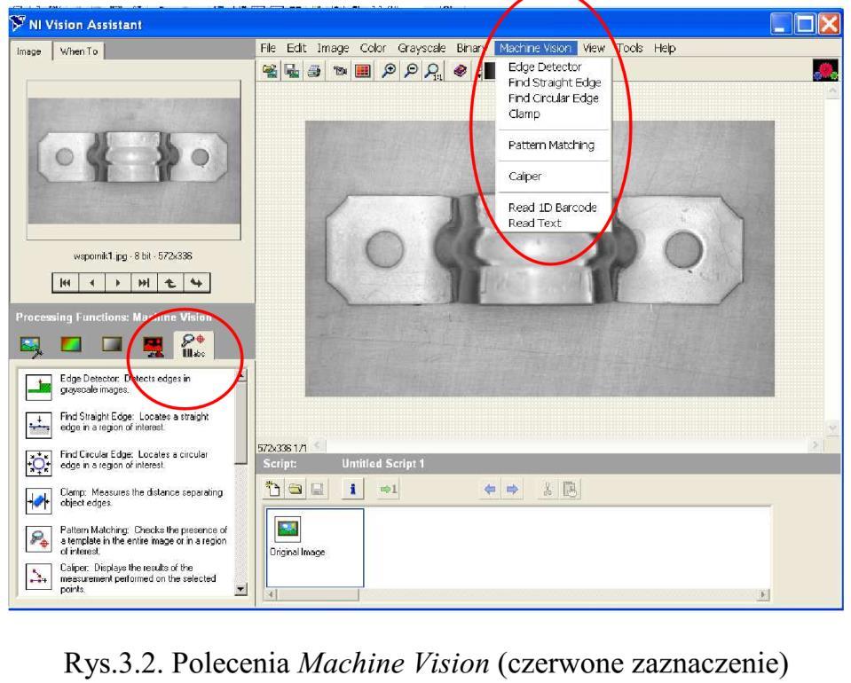
Task: Choose Read Text menu entry
Action: (534, 223)
